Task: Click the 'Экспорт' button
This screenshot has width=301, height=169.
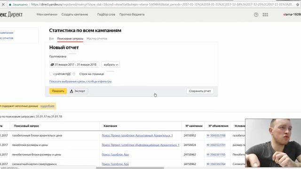Action: pyautogui.click(x=79, y=91)
